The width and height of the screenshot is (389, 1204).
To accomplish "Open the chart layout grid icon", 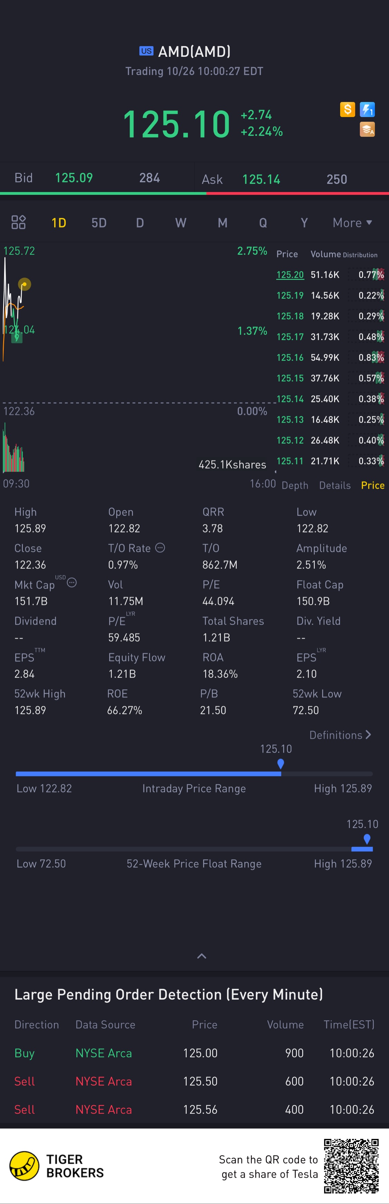I will [x=19, y=222].
